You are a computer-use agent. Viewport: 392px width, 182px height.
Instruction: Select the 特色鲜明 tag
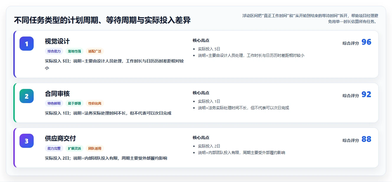click(54, 103)
